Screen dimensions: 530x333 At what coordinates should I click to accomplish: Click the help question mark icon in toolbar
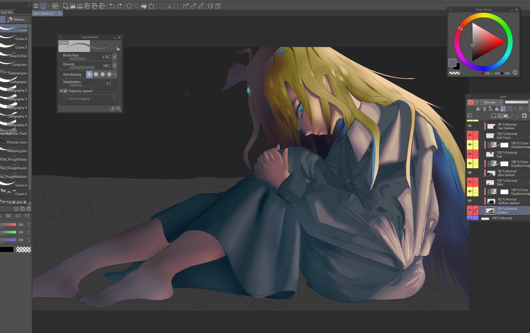point(218,6)
